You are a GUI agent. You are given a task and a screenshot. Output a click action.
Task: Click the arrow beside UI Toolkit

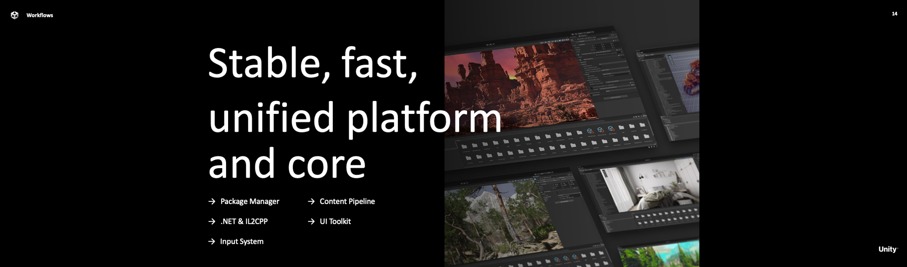pyautogui.click(x=311, y=221)
